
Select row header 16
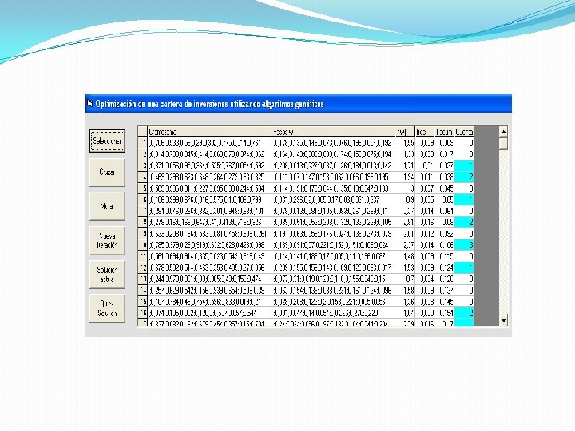click(x=143, y=314)
